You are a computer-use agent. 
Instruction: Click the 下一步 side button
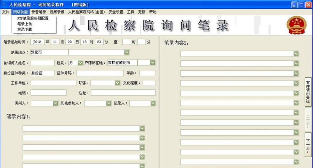pyautogui.click(x=308, y=145)
